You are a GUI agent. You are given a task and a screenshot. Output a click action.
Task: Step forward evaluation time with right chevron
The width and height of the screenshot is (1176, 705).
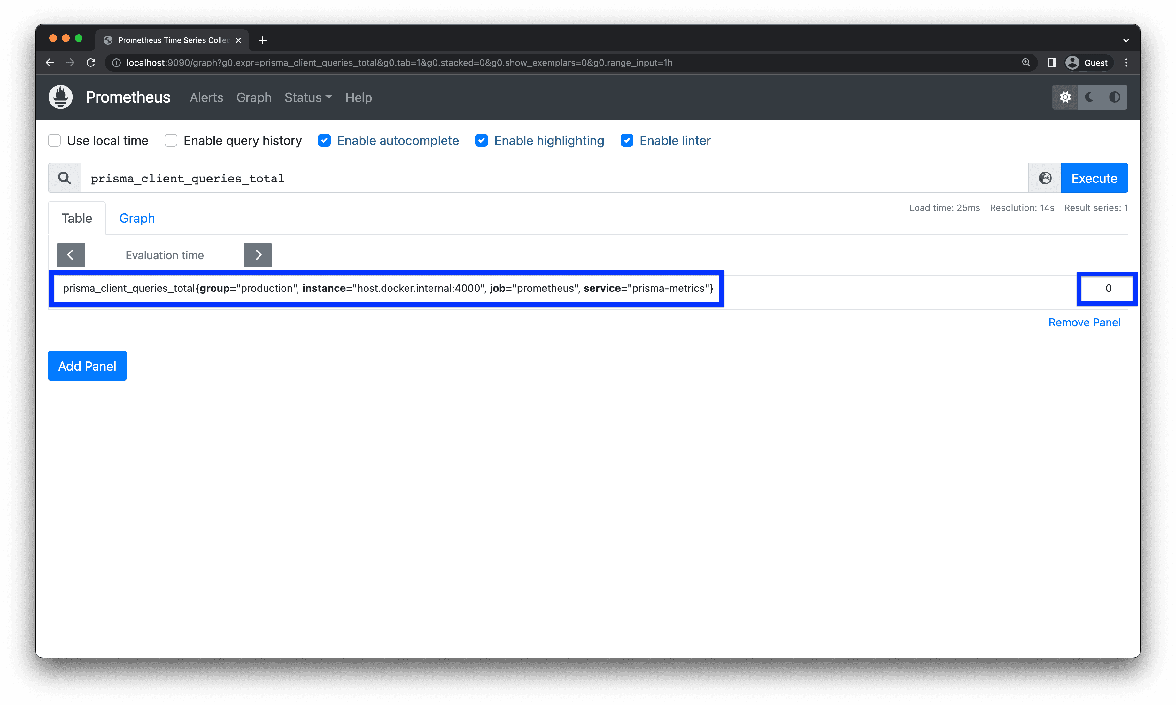[258, 255]
